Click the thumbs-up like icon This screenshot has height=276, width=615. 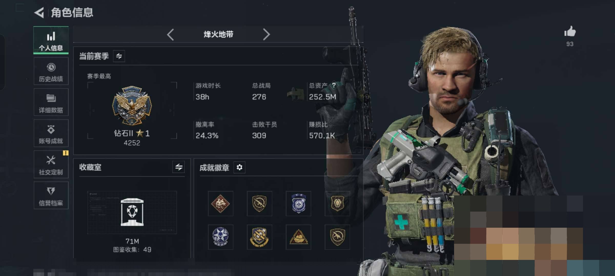570,32
